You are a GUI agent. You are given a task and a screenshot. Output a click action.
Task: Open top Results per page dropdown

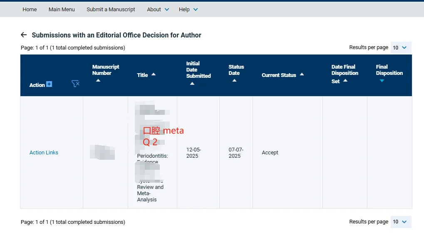tap(401, 47)
